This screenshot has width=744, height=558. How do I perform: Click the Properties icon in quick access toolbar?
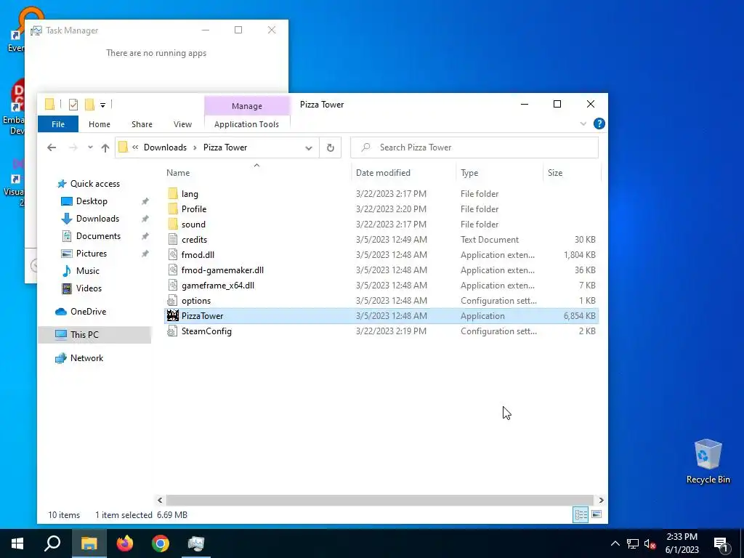(x=73, y=105)
